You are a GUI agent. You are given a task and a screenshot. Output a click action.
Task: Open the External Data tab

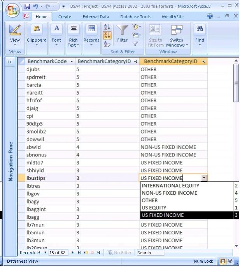point(96,17)
